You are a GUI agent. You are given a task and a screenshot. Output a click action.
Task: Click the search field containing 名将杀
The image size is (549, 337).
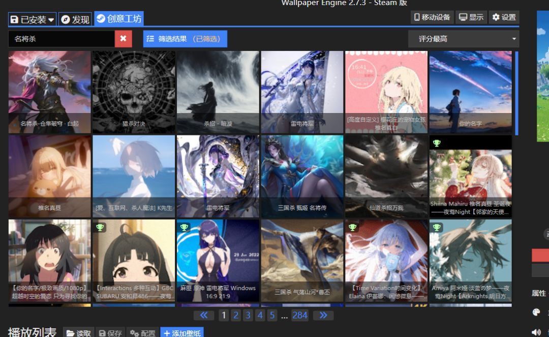tap(62, 39)
